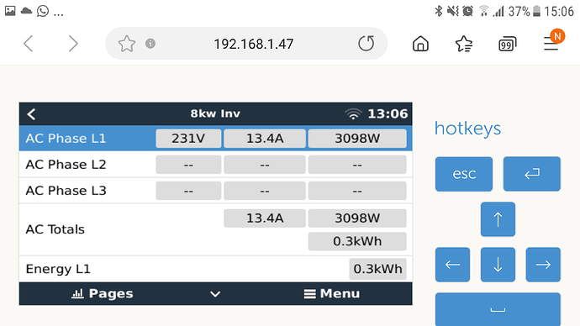Click L1 13.4A current value
The image size is (580, 326).
coord(265,139)
